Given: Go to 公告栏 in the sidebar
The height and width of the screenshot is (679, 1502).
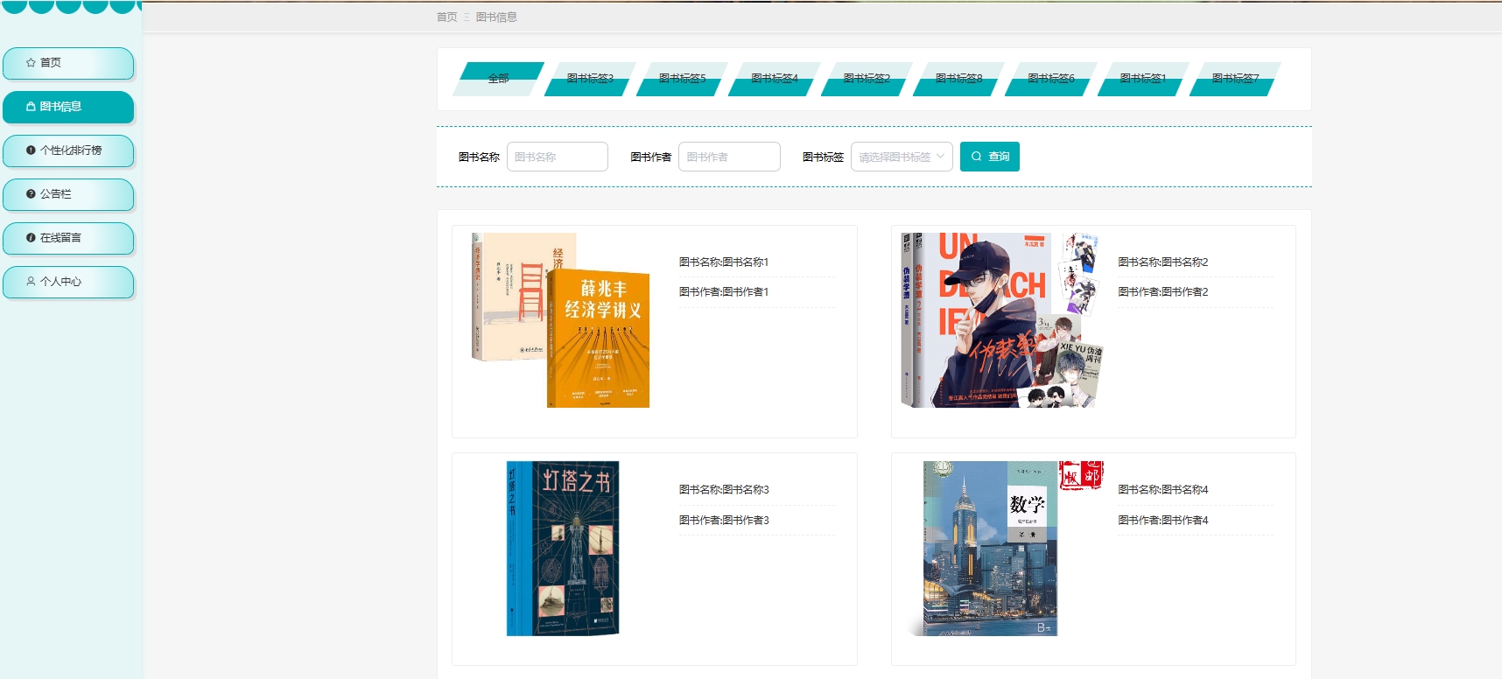Looking at the screenshot, I should [68, 194].
